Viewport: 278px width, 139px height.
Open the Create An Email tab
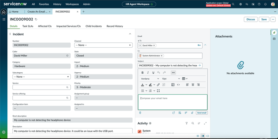click(37, 12)
